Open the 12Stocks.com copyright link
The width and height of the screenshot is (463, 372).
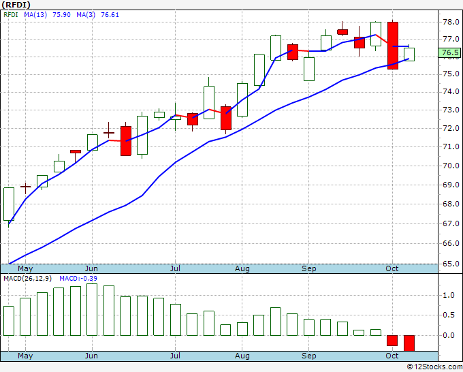(x=434, y=367)
